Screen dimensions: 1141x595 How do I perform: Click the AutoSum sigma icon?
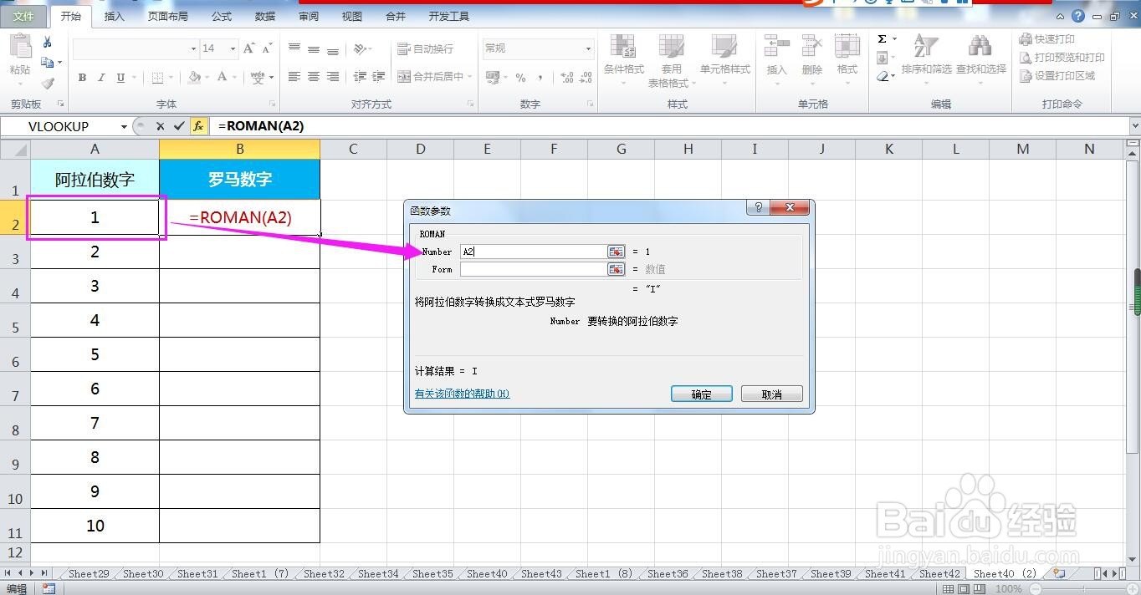pos(883,39)
